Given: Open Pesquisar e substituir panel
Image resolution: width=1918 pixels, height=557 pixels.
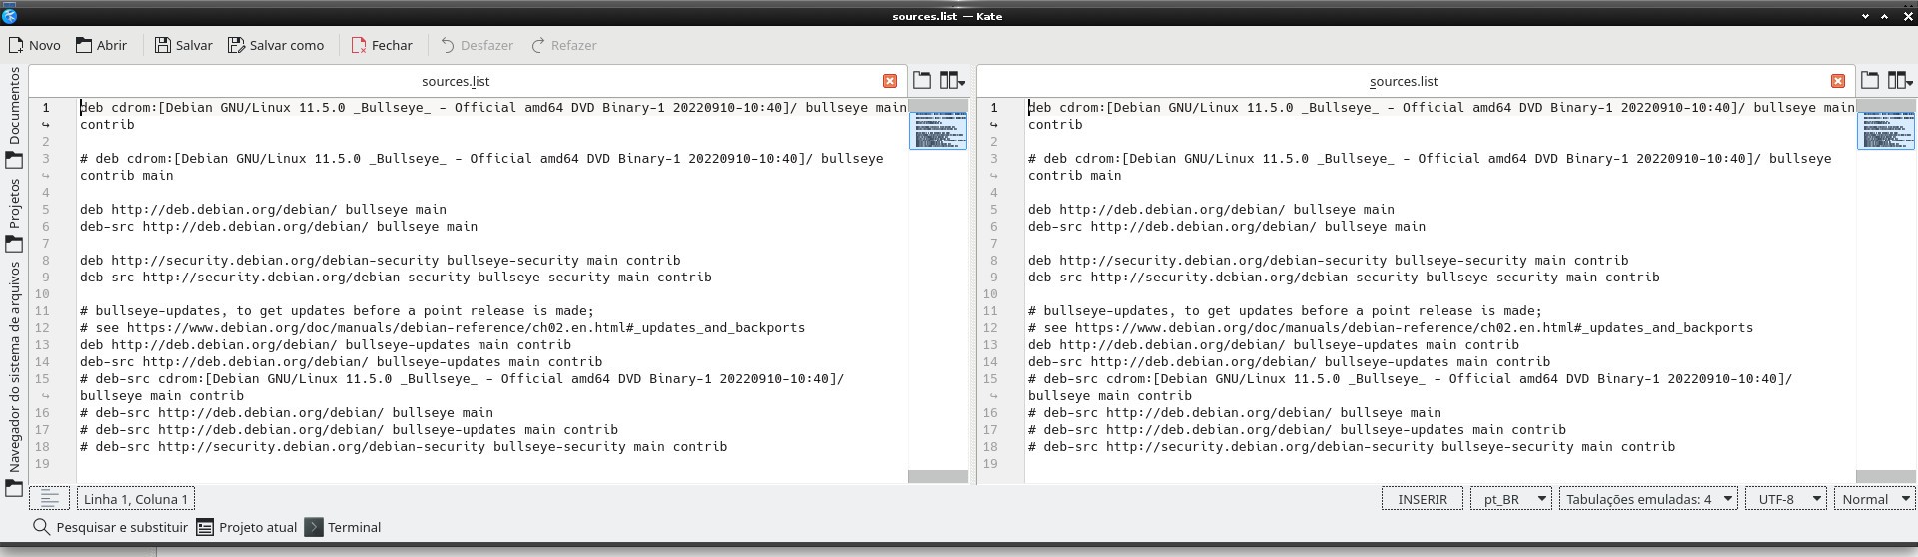Looking at the screenshot, I should [110, 527].
